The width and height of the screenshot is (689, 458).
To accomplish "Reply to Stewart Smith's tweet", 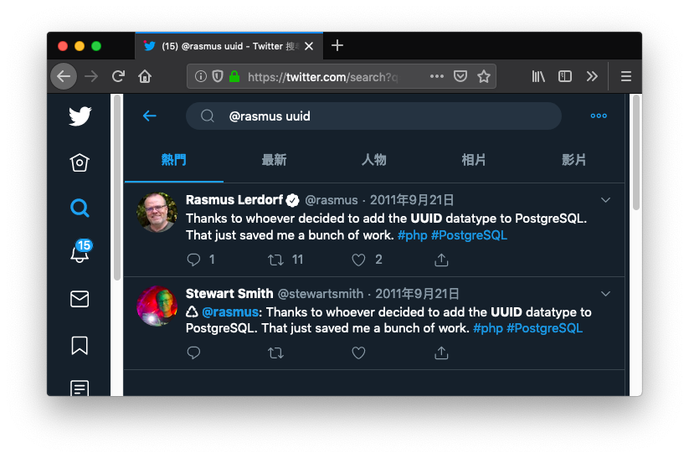I will (193, 353).
